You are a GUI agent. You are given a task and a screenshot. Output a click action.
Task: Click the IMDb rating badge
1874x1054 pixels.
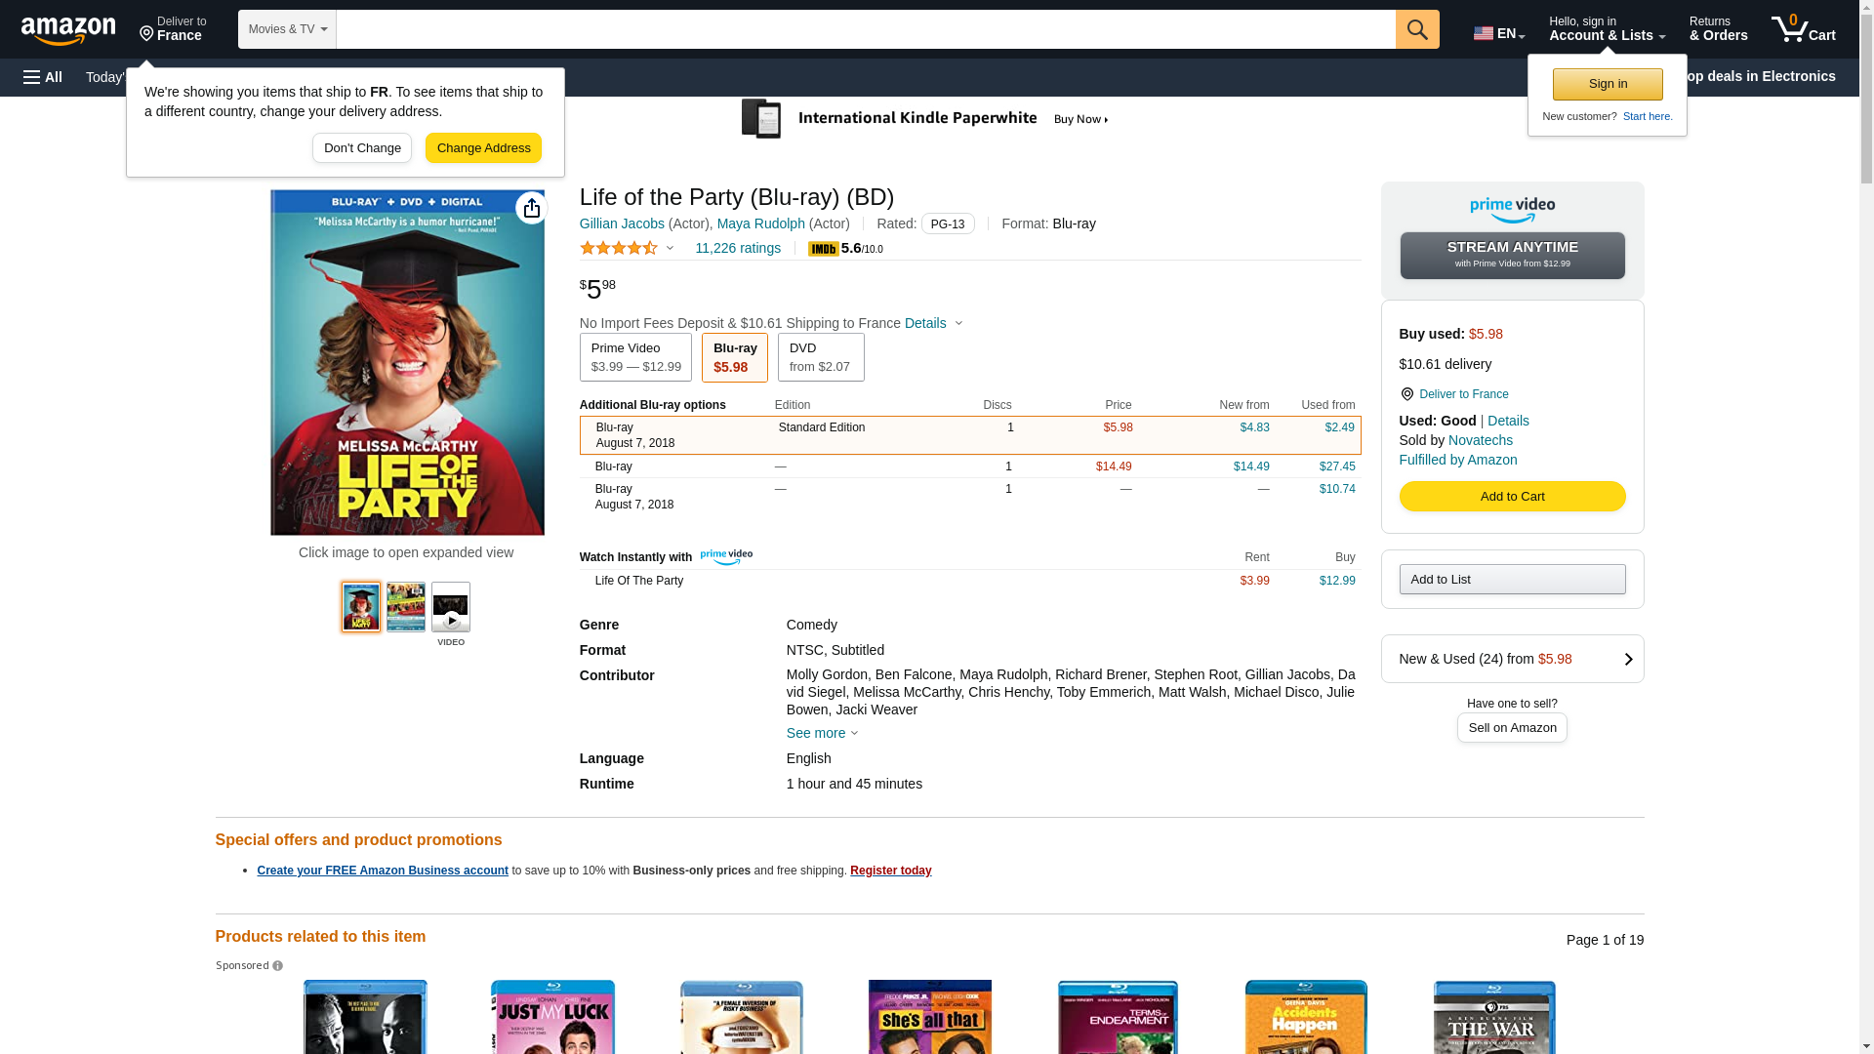pos(845,249)
